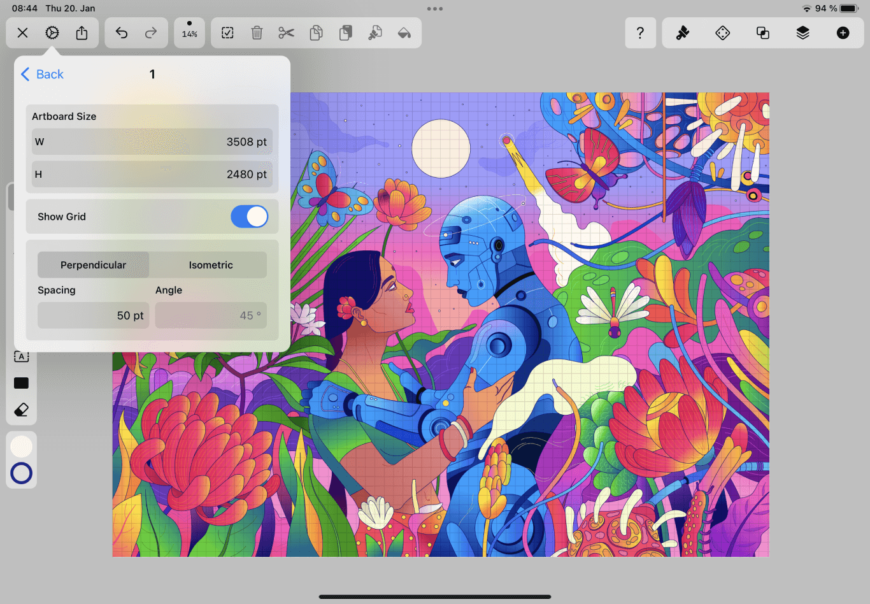Open the settings gear icon

(52, 33)
